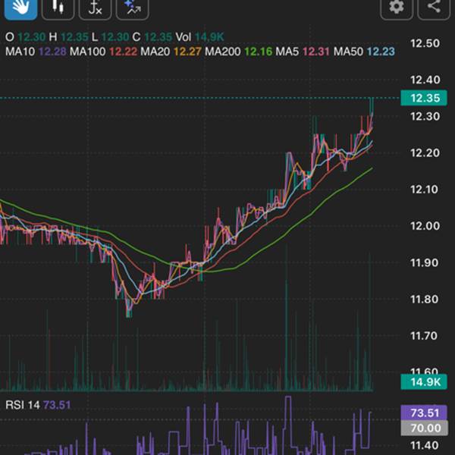Tap the 12.20 price axis label
This screenshot has width=455, height=455.
tap(425, 153)
